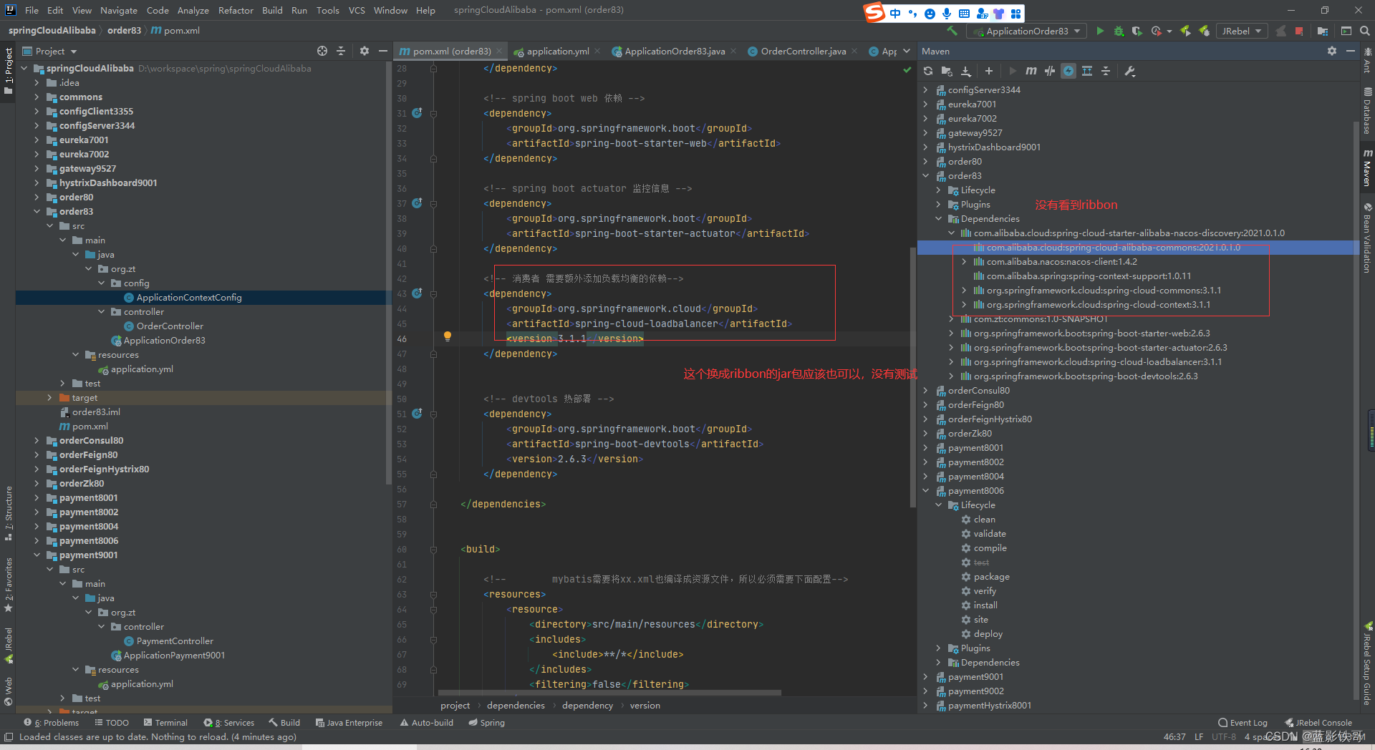Viewport: 1375px width, 750px height.
Task: Close the pom.xml (order83) tab
Action: coord(499,51)
